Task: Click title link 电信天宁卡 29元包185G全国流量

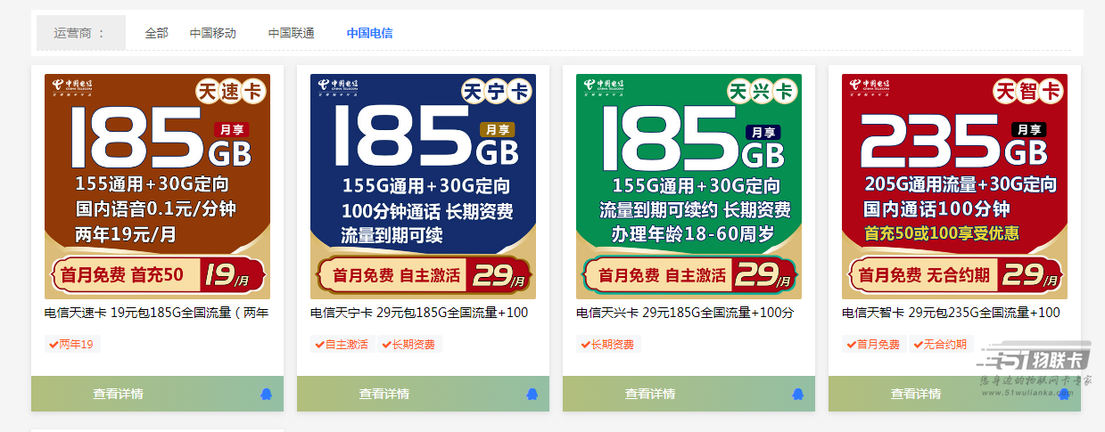Action: [x=419, y=313]
